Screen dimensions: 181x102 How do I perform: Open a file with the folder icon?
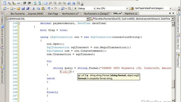coord(18,8)
